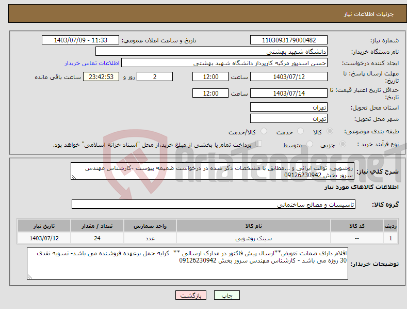Click the تعداد / مقدار column header

click(x=97, y=226)
